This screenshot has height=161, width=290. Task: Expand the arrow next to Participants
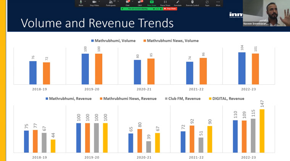(x=118, y=2)
